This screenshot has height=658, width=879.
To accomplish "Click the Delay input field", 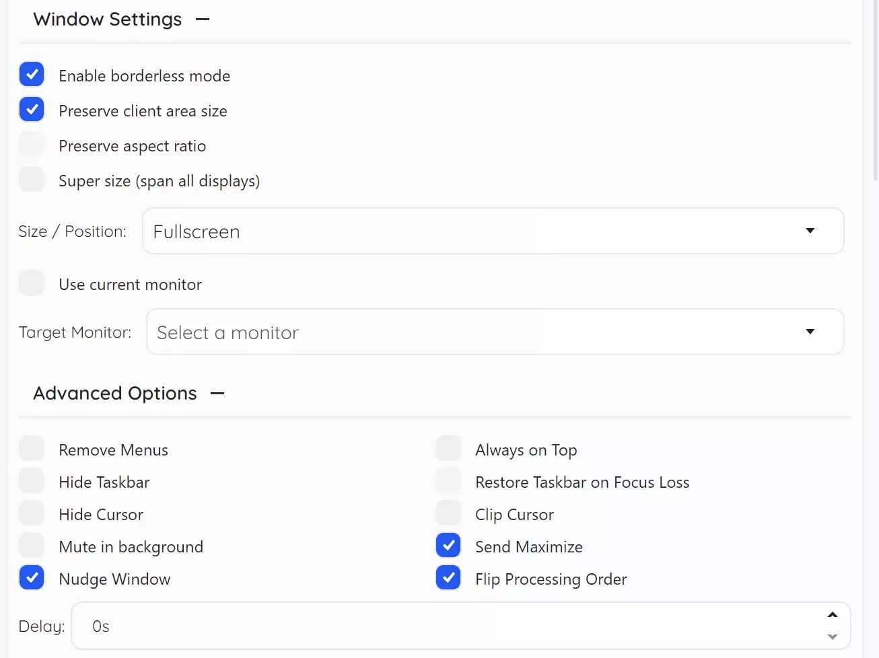I will 444,626.
